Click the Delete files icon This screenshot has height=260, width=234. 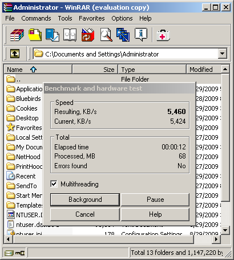(88, 35)
